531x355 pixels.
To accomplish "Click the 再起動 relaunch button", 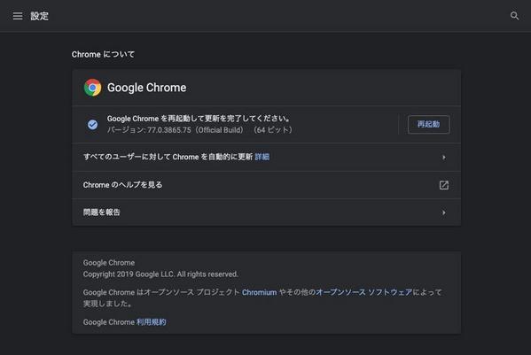I will 429,125.
